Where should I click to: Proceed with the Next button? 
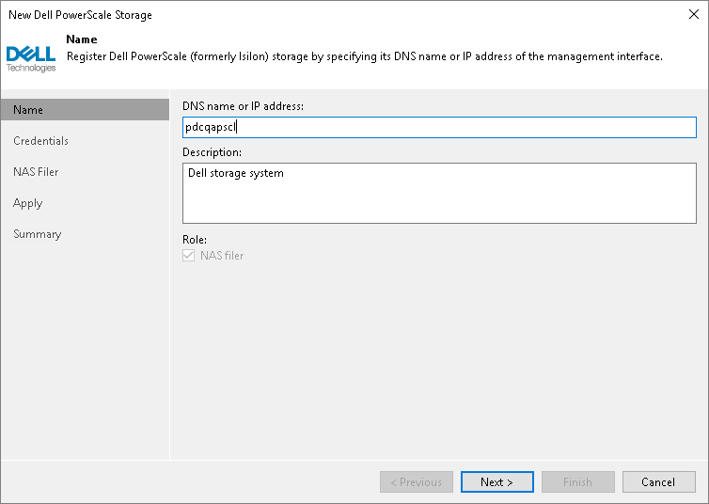click(496, 481)
